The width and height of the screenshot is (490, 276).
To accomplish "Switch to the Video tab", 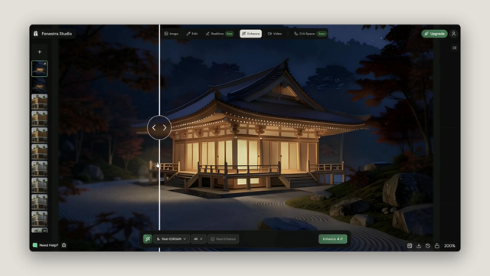I will [275, 34].
